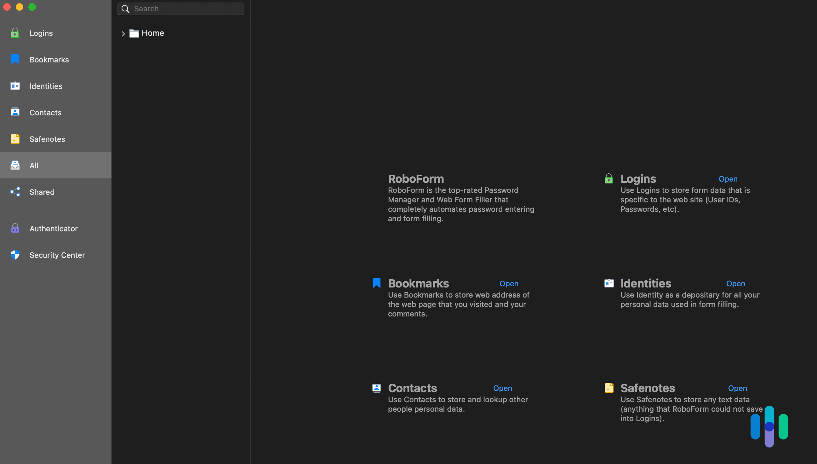817x464 pixels.
Task: Click the blue Bookmarks ribbon sidebar icon
Action: (15, 60)
